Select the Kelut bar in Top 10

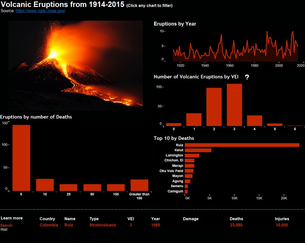point(198,150)
